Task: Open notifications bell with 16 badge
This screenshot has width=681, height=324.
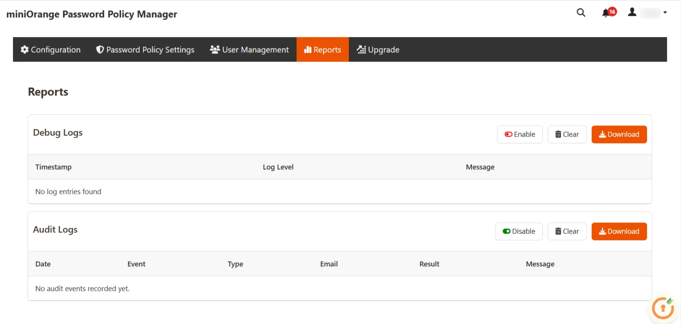Action: tap(609, 12)
